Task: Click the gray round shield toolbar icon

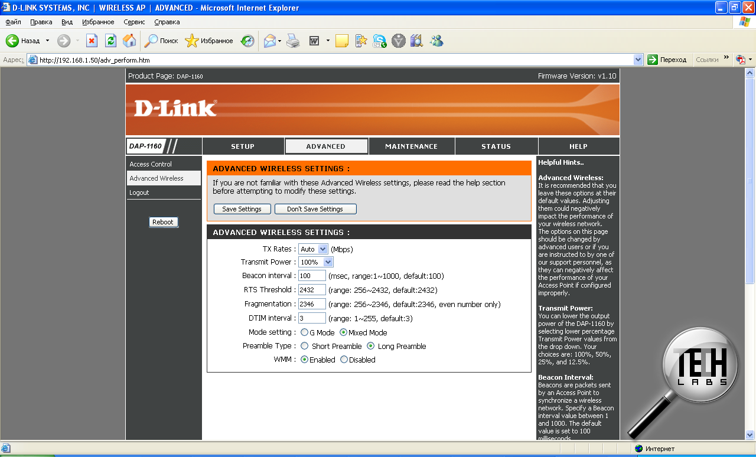Action: coord(399,41)
